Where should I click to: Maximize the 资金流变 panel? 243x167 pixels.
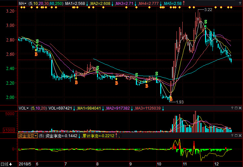coord(236,136)
